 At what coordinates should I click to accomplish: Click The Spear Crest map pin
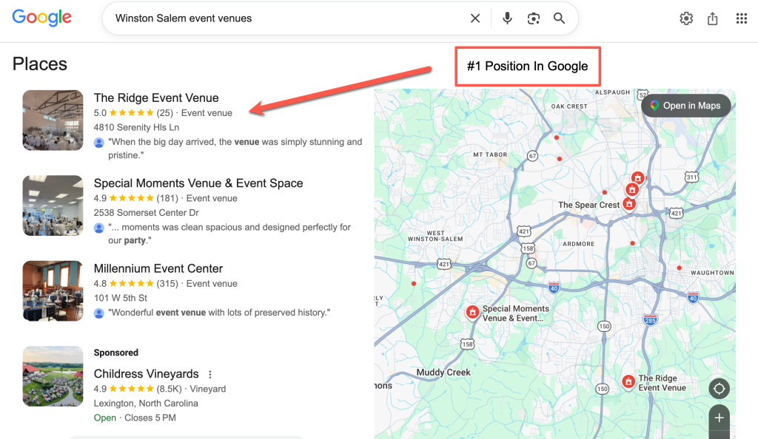coord(629,204)
